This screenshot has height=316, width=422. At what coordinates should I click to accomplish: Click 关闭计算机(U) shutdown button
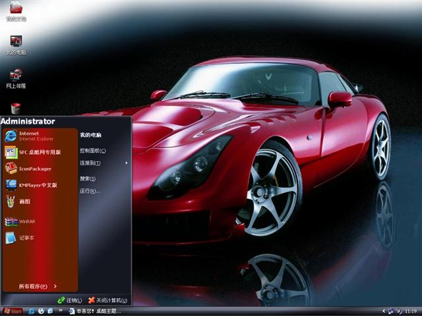[x=107, y=300]
